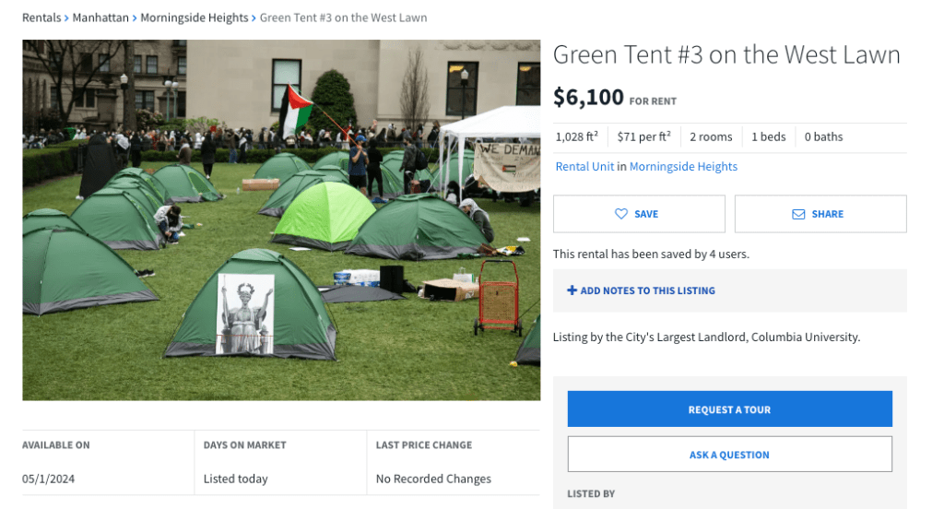Click the listing title heading
Image resolution: width=944 pixels, height=509 pixels.
[726, 54]
